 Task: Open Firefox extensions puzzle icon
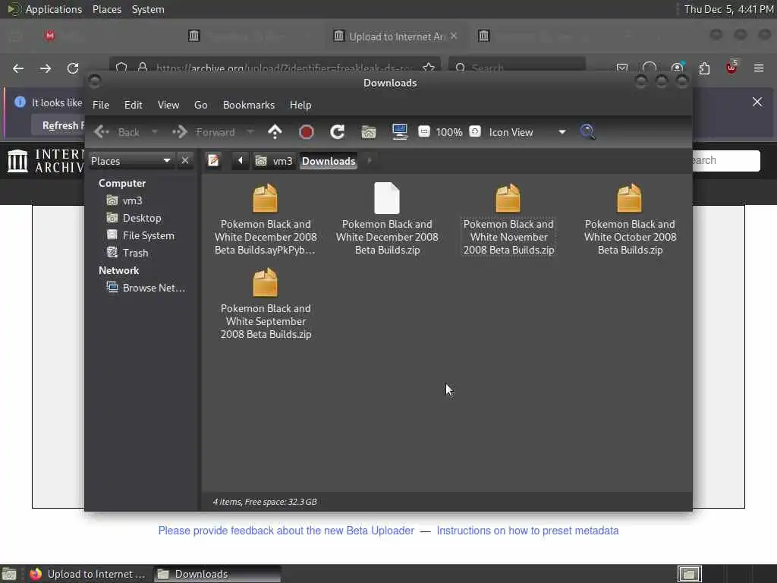coord(704,68)
